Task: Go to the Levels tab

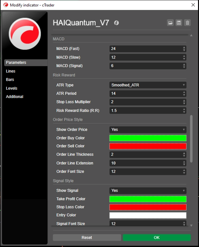Action: (x=12, y=88)
